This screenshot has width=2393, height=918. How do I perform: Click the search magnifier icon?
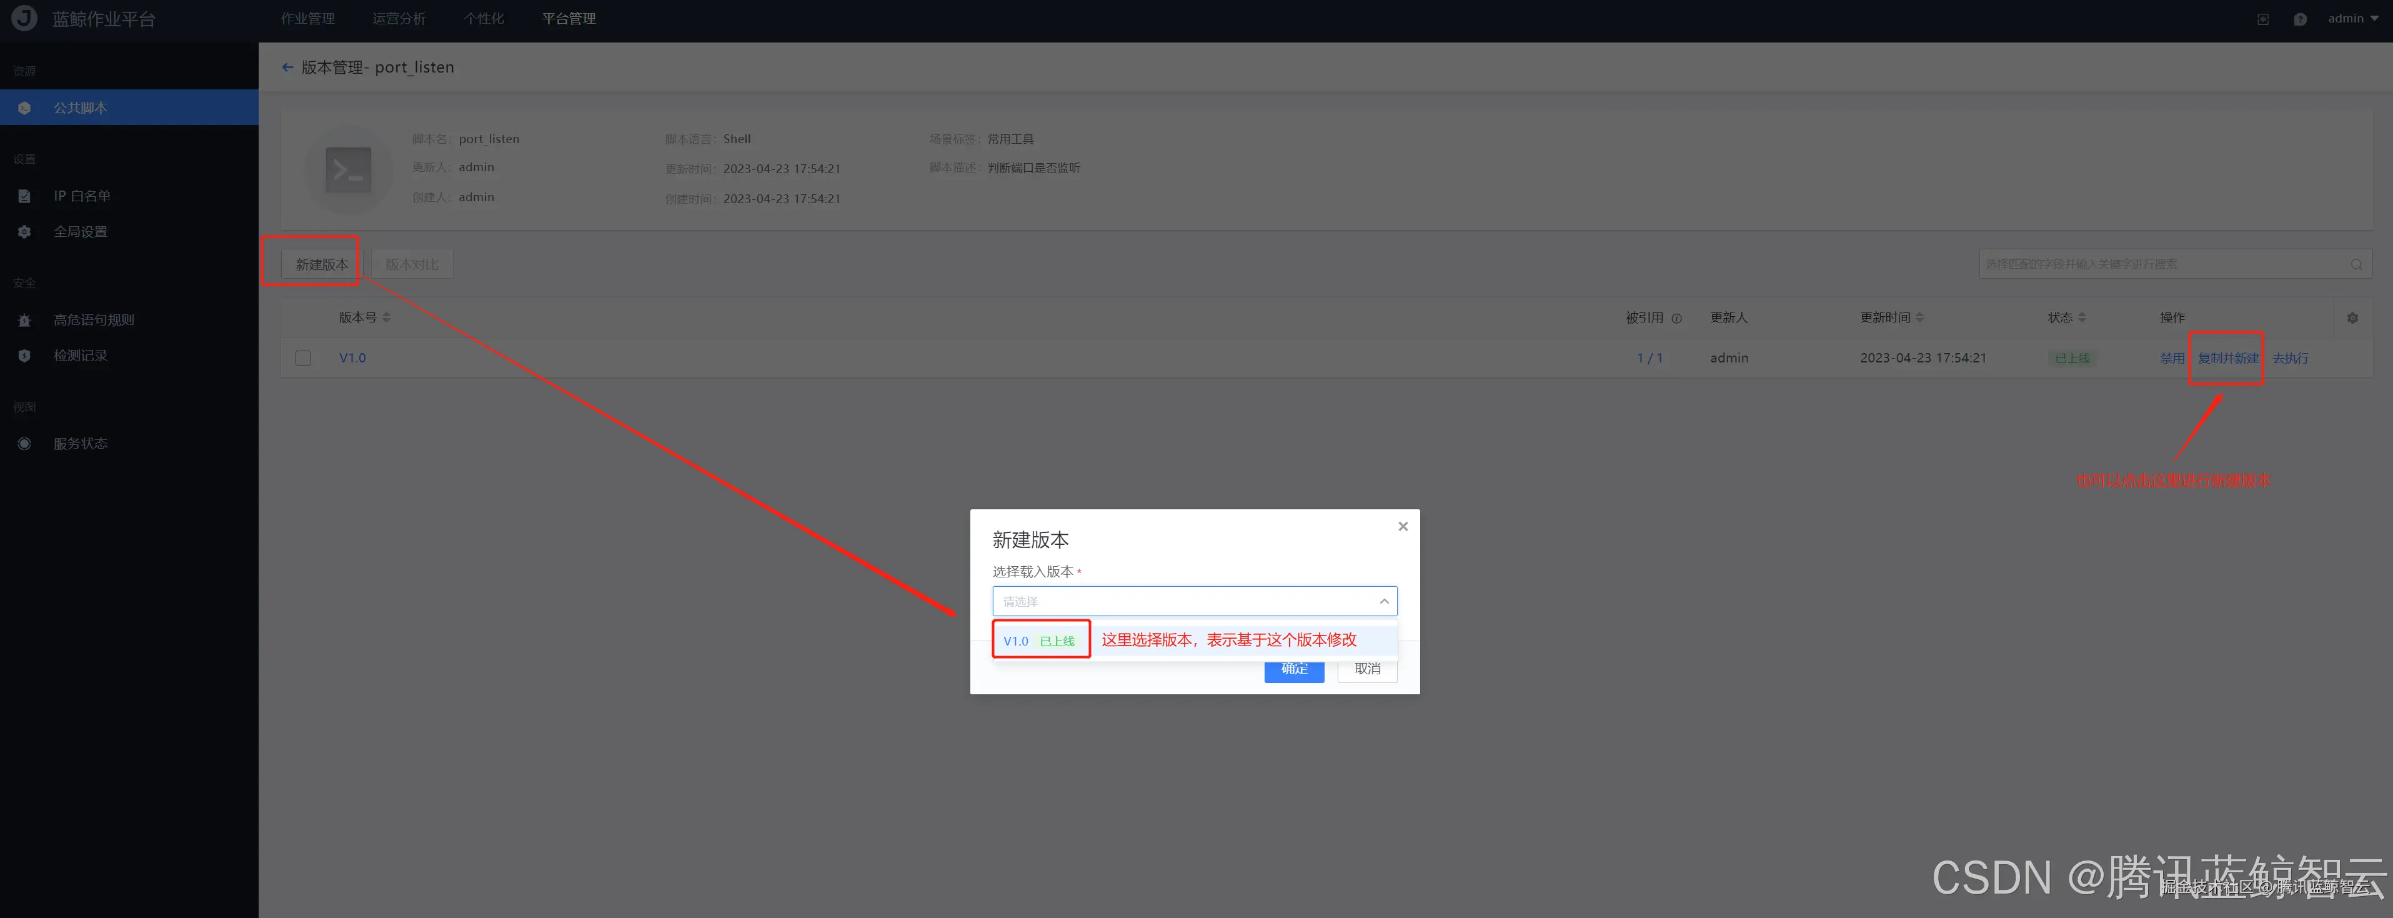pos(2356,265)
